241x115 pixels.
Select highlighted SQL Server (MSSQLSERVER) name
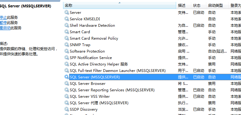pyautogui.click(x=95, y=77)
